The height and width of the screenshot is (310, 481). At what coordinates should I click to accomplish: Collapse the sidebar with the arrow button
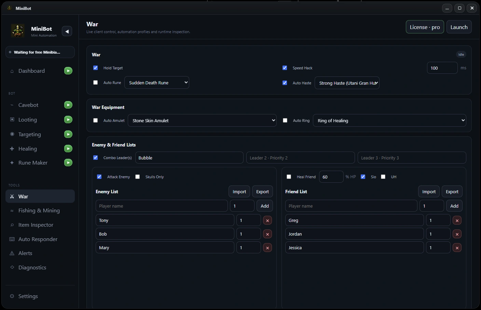click(x=67, y=31)
